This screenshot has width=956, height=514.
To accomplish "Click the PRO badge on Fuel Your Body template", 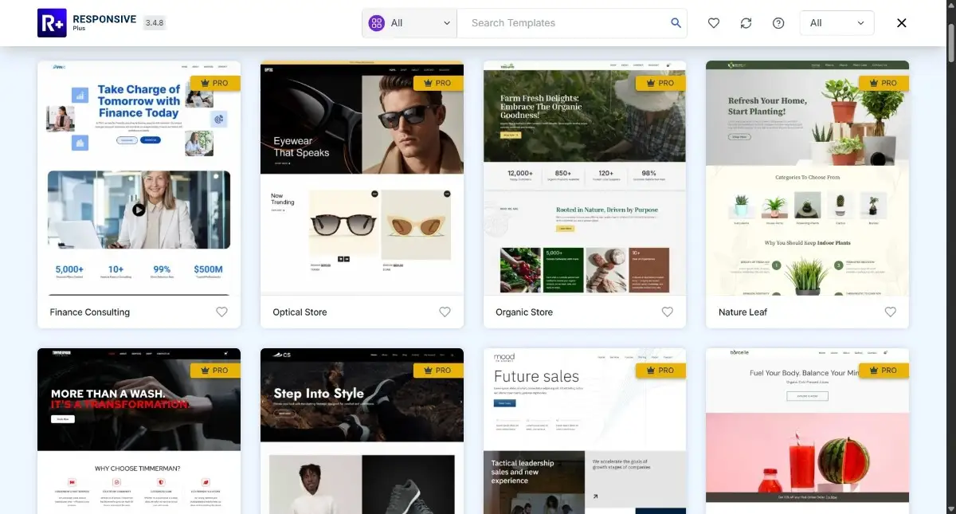I will (884, 370).
